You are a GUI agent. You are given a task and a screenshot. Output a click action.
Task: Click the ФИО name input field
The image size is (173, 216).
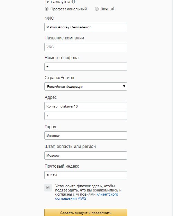[x=86, y=27]
